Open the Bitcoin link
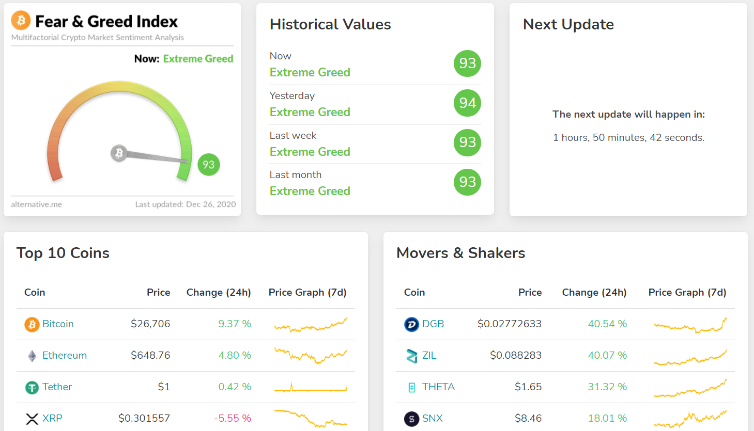Screen dimensions: 754x431 (x=58, y=324)
